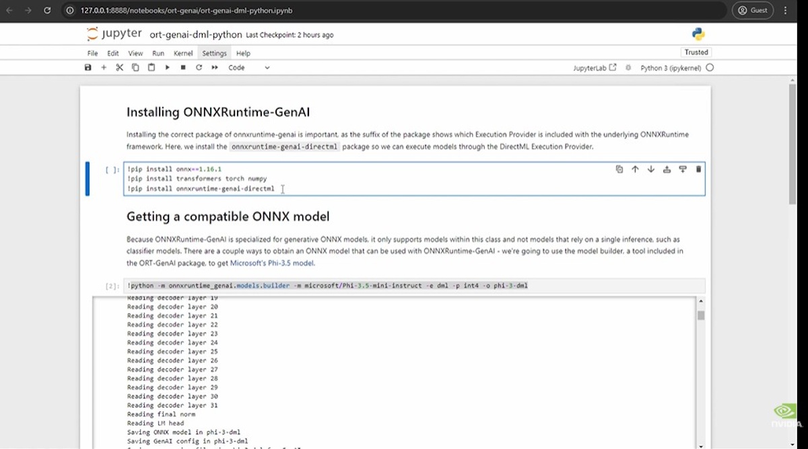Open the Run menu
Viewport: 808px width, 449px height.
(158, 53)
